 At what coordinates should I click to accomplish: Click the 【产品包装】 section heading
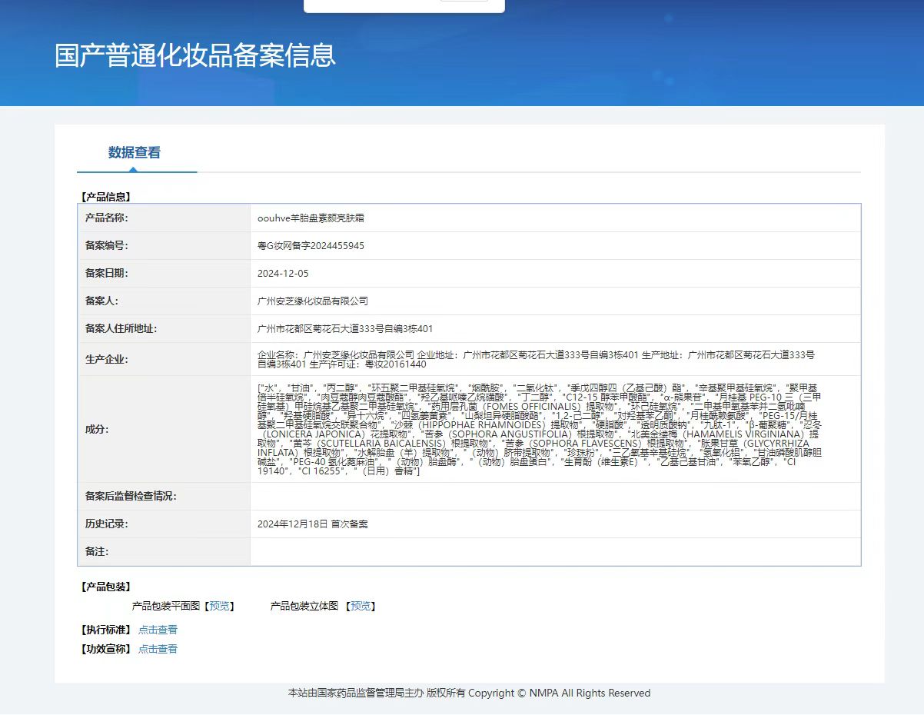click(x=105, y=587)
